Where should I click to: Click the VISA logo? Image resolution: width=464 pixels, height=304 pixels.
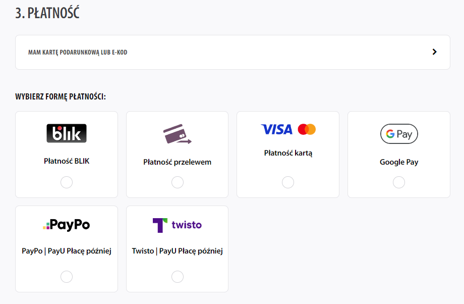pos(277,129)
